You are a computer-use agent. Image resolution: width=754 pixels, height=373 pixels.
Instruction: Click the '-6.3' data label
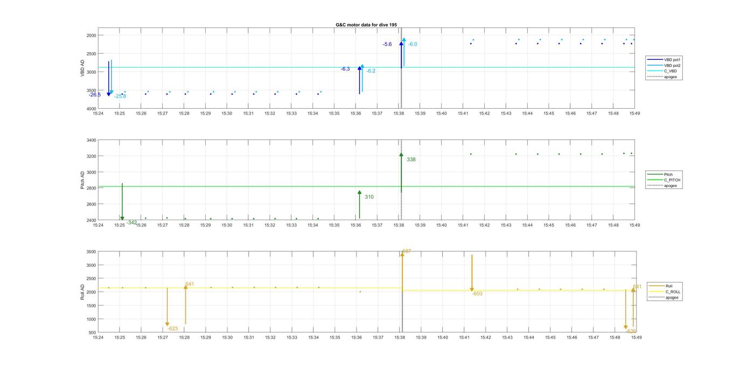[x=345, y=69]
